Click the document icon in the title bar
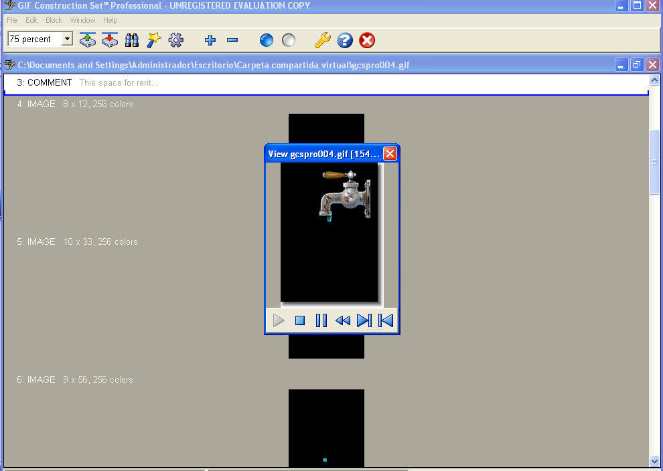This screenshot has width=663, height=471. point(10,65)
